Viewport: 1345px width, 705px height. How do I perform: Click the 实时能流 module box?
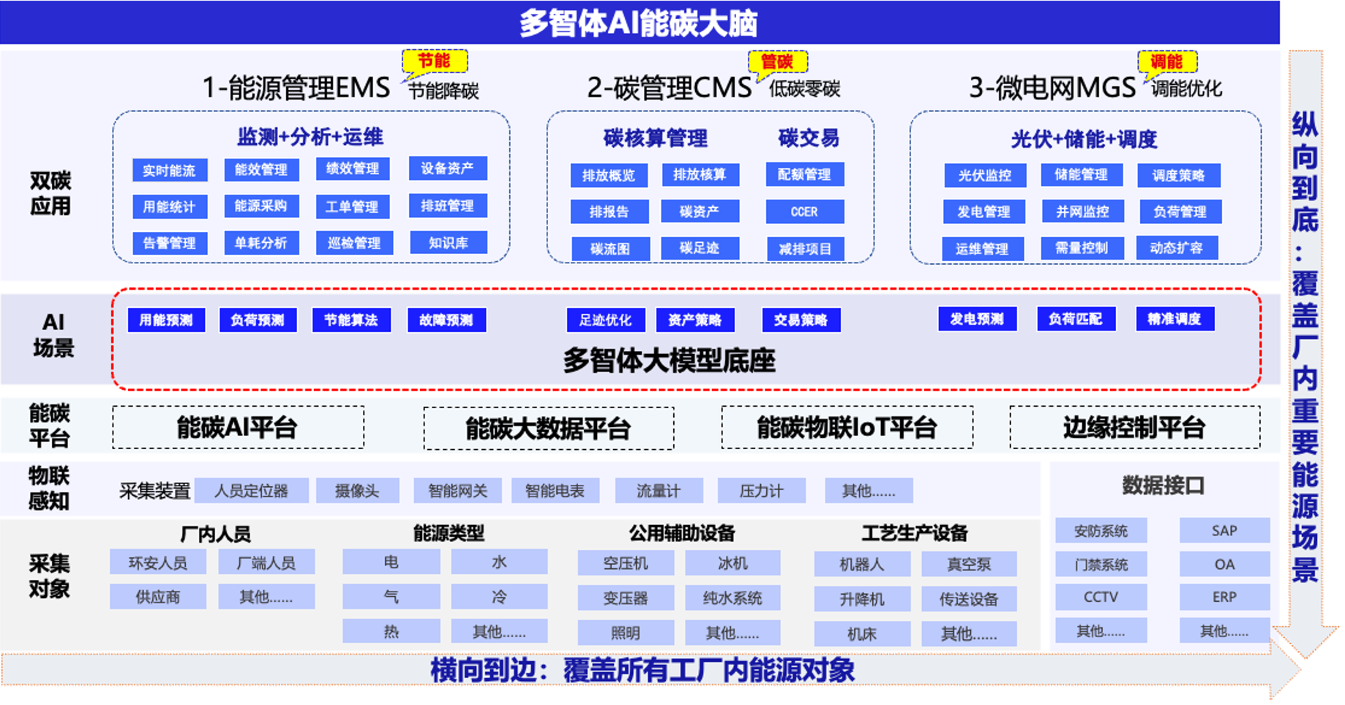pyautogui.click(x=170, y=170)
